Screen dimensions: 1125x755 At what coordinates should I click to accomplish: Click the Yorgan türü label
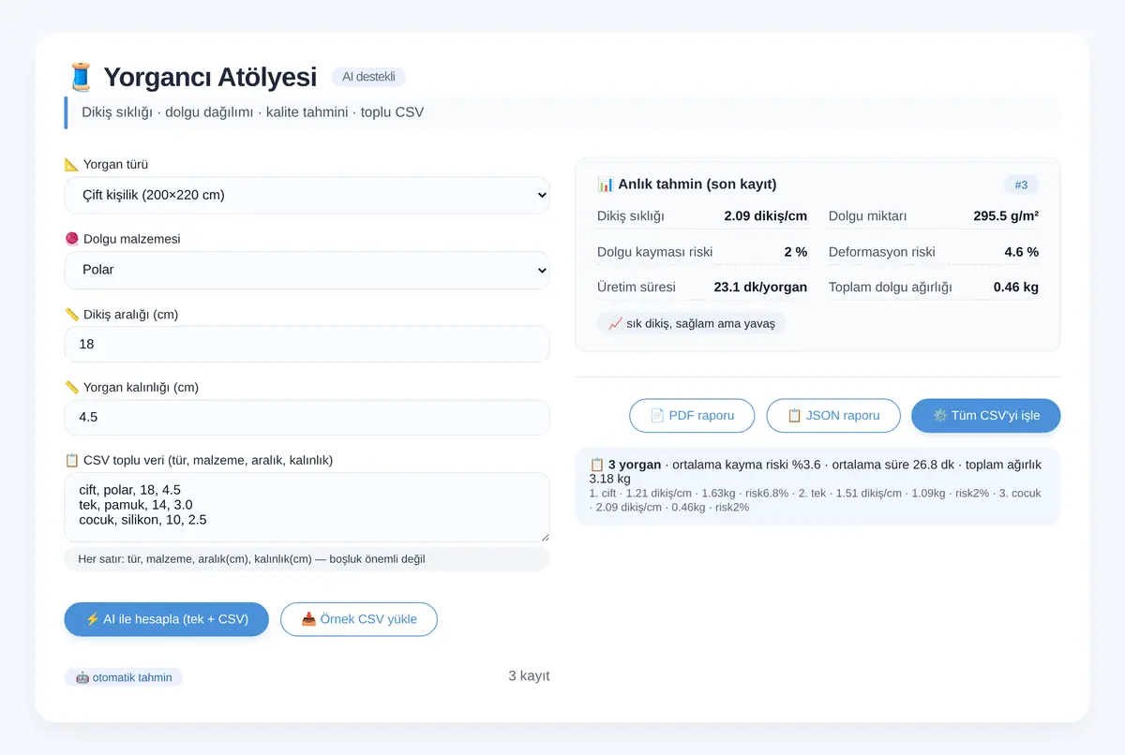point(106,165)
